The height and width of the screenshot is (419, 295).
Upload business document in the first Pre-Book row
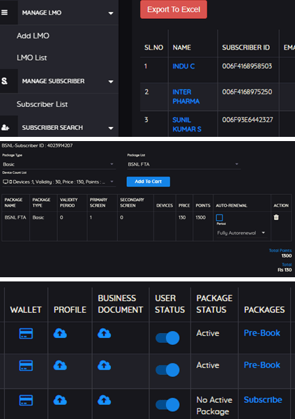(104, 333)
